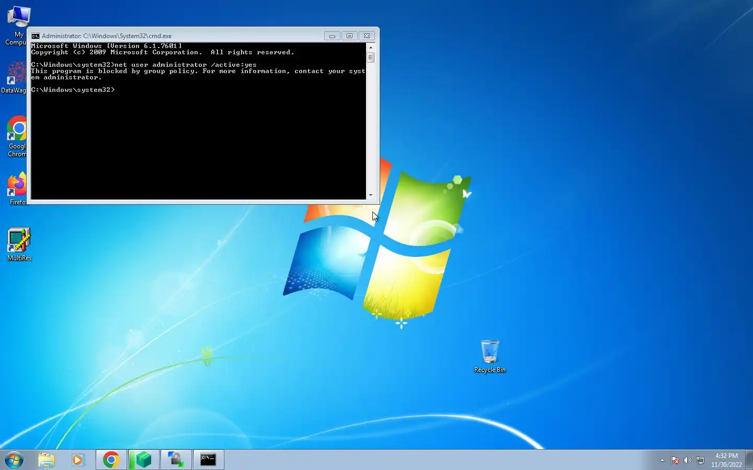Click the last C:\Windows\system32> prompt
Image resolution: width=753 pixels, height=470 pixels.
[x=73, y=90]
